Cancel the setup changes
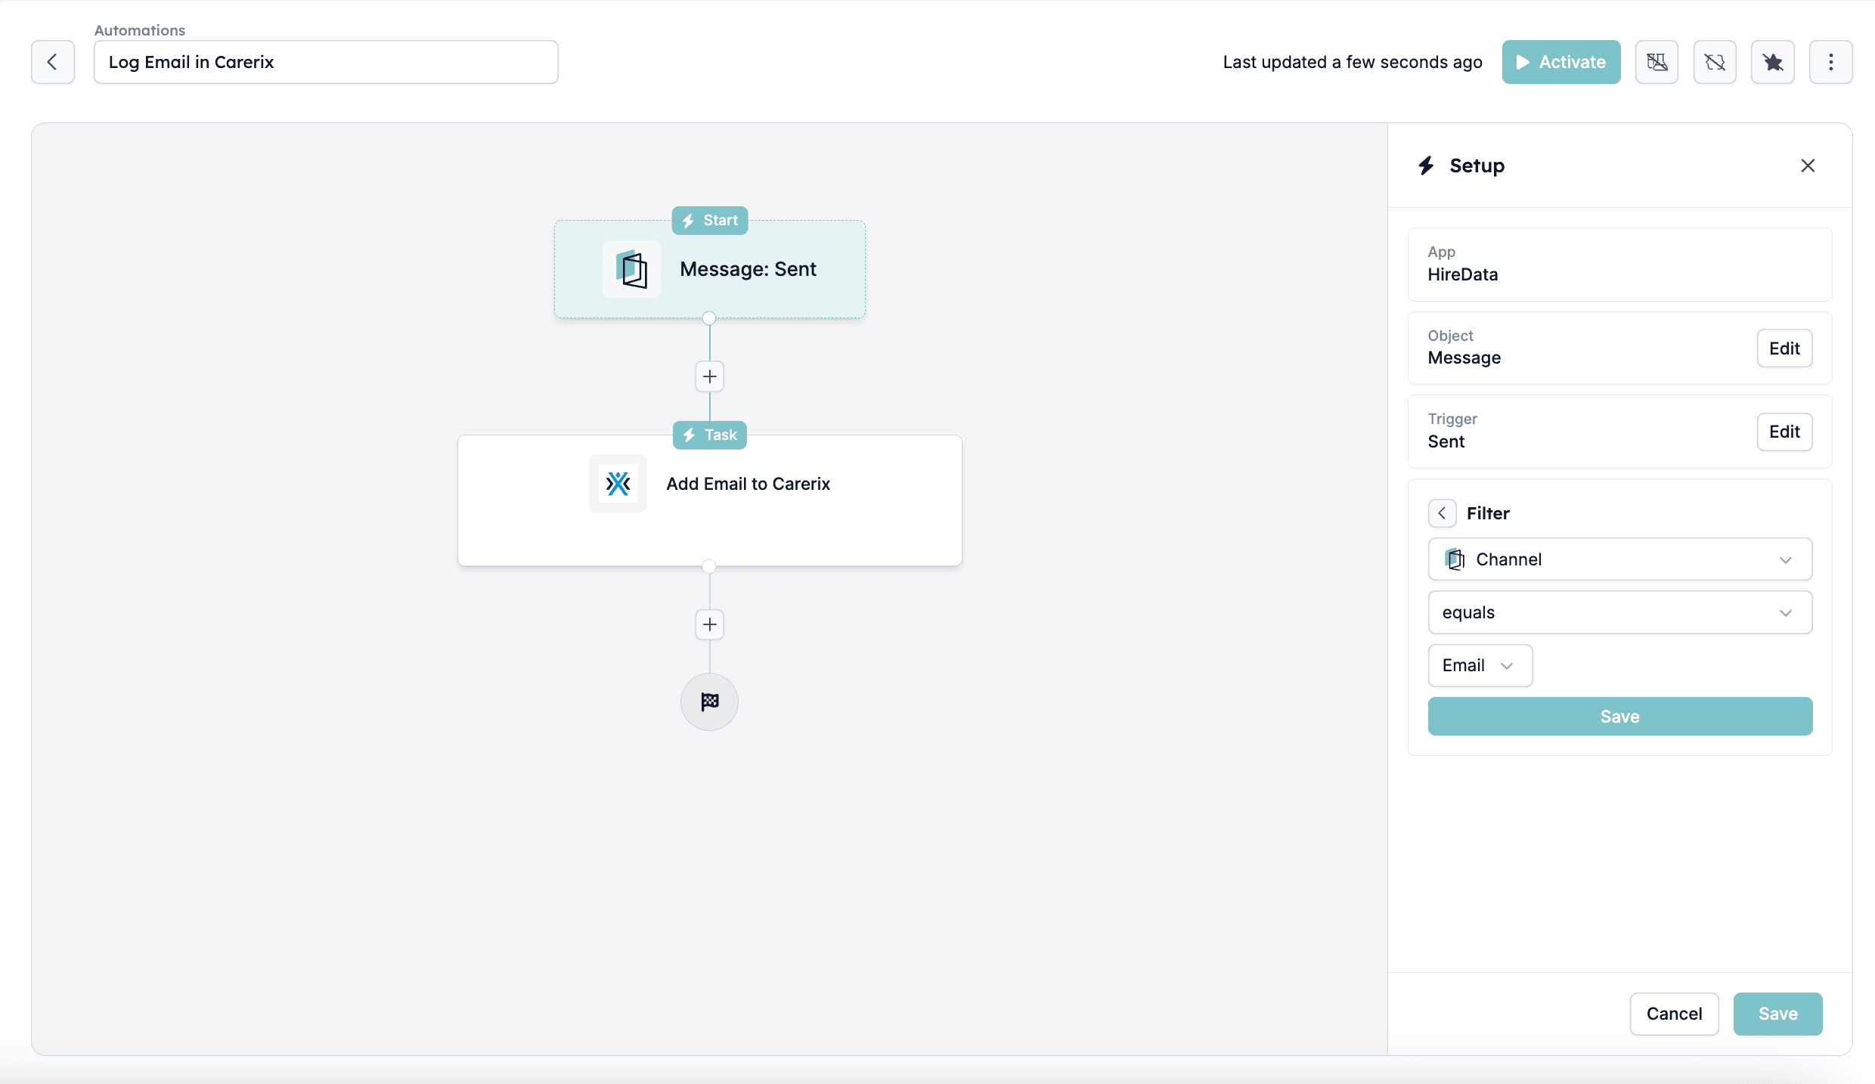The image size is (1875, 1084). tap(1674, 1014)
